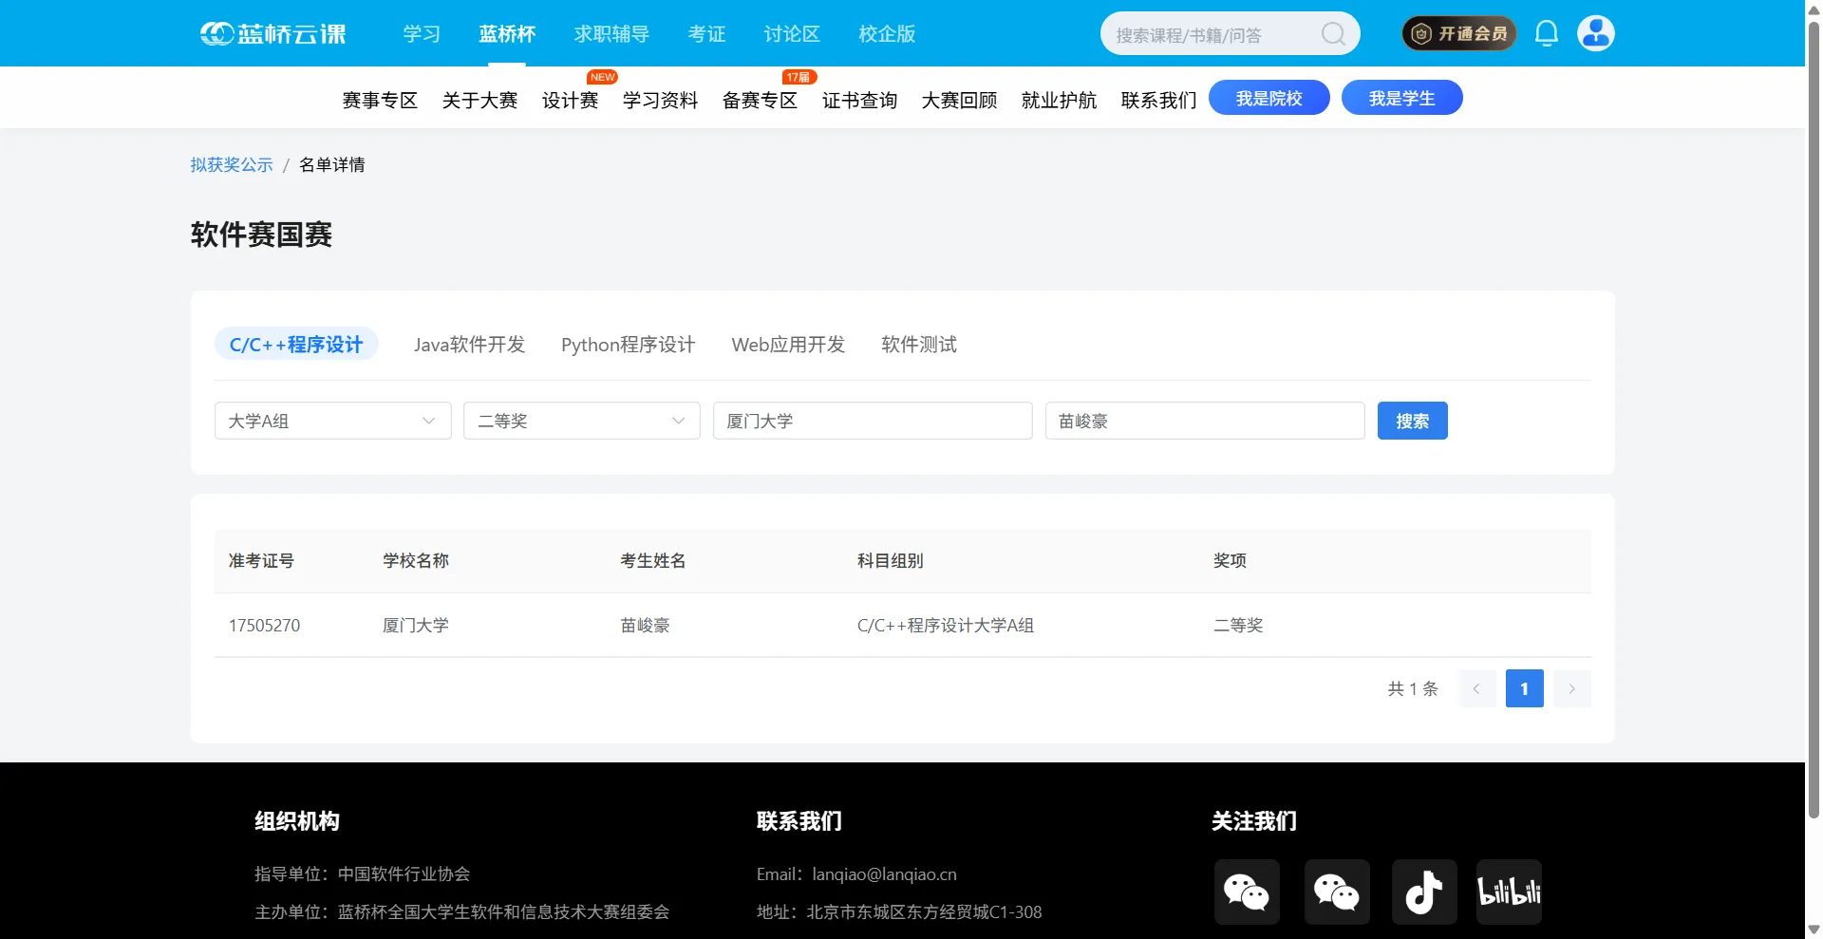The image size is (1823, 939).
Task: Open the bilibili footer icon
Action: (1509, 892)
